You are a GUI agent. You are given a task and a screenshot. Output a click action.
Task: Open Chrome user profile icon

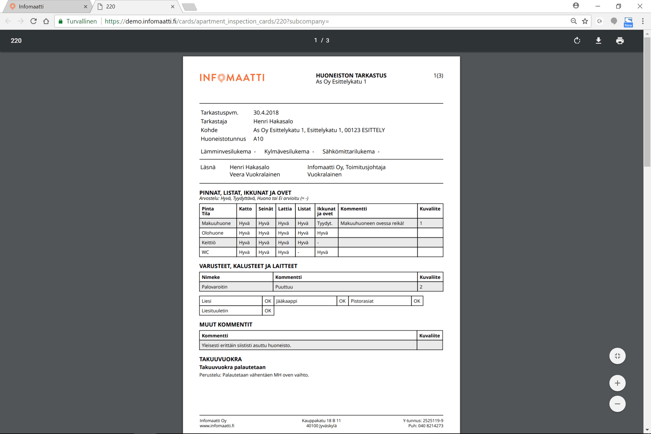[x=576, y=6]
